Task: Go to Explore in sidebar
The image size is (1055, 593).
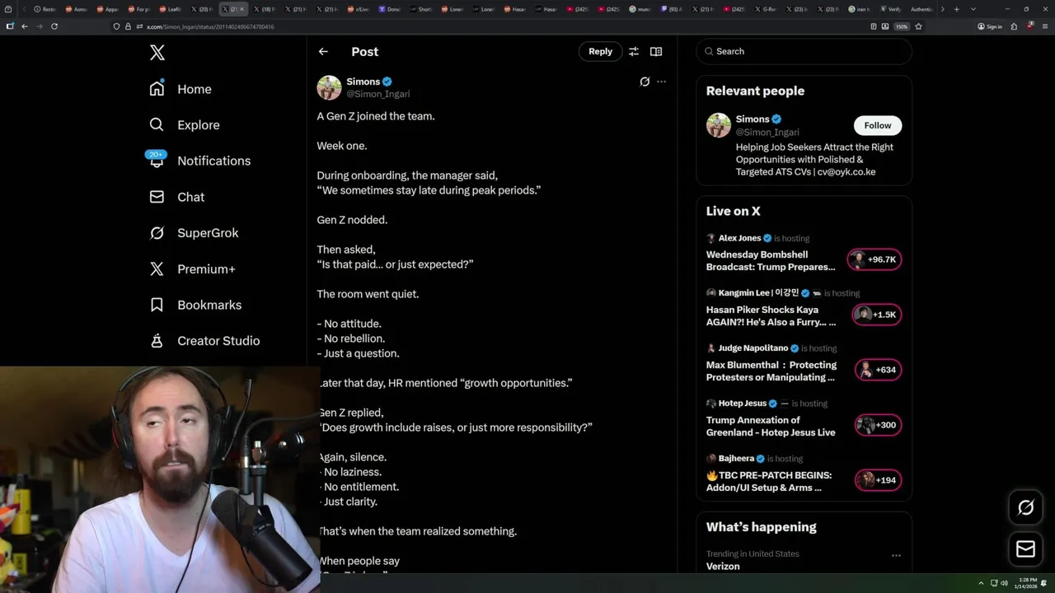Action: pyautogui.click(x=198, y=125)
